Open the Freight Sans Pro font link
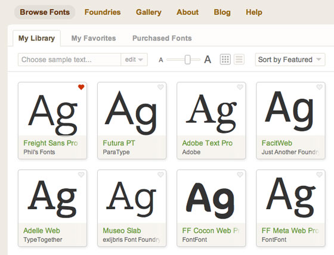Image resolution: width=334 pixels, height=255 pixels. pyautogui.click(x=51, y=143)
